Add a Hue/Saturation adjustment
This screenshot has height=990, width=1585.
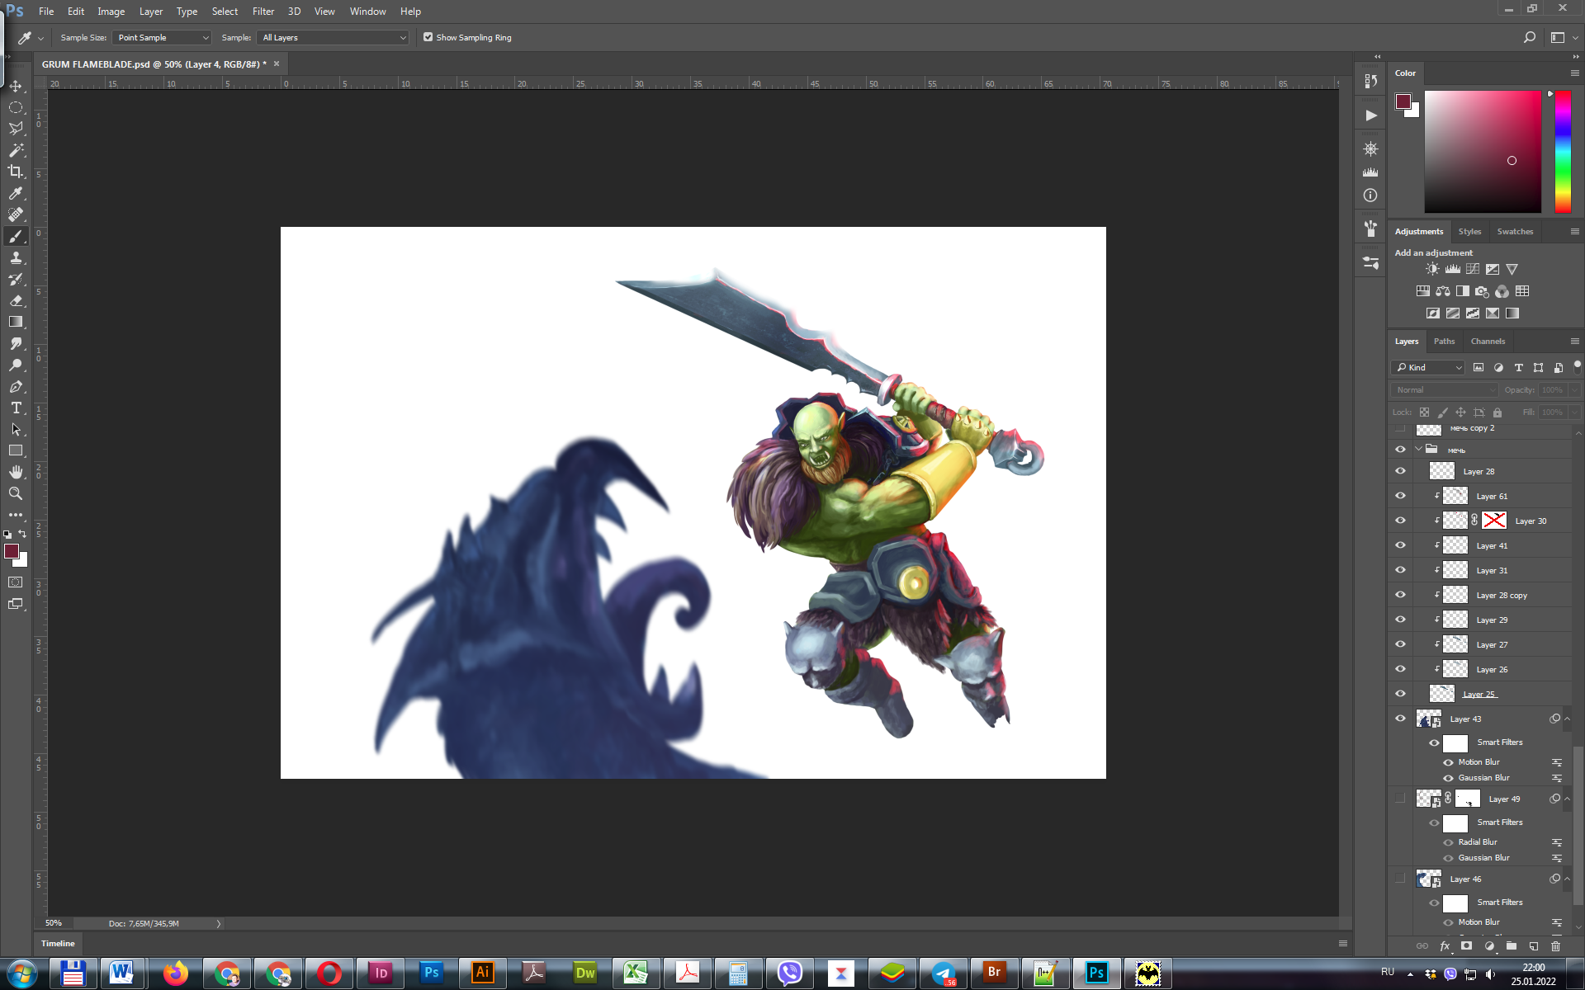(1422, 291)
